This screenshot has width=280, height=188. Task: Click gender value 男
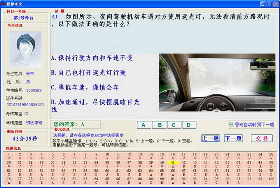click(x=28, y=82)
